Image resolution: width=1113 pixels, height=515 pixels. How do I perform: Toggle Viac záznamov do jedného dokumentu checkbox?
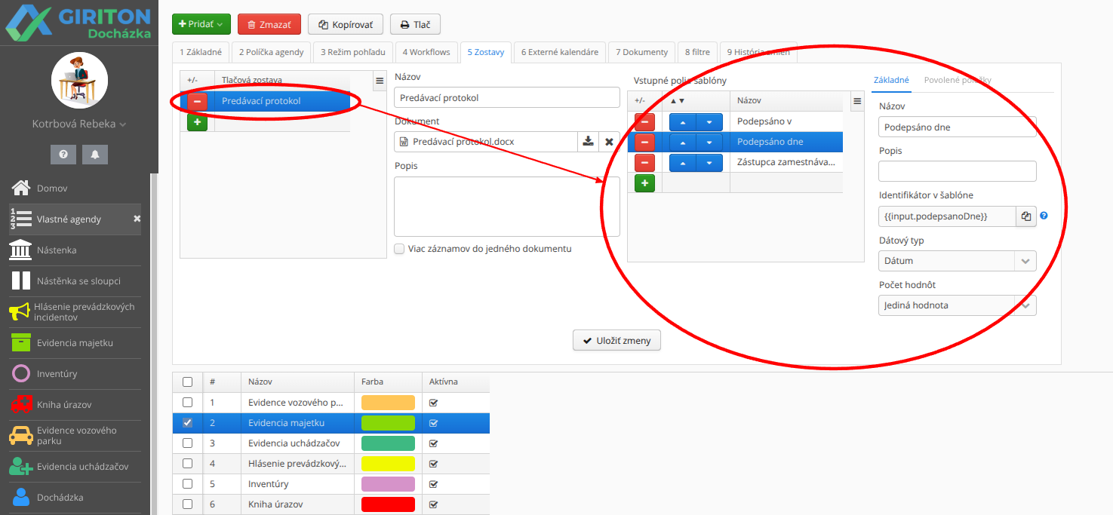pyautogui.click(x=399, y=249)
